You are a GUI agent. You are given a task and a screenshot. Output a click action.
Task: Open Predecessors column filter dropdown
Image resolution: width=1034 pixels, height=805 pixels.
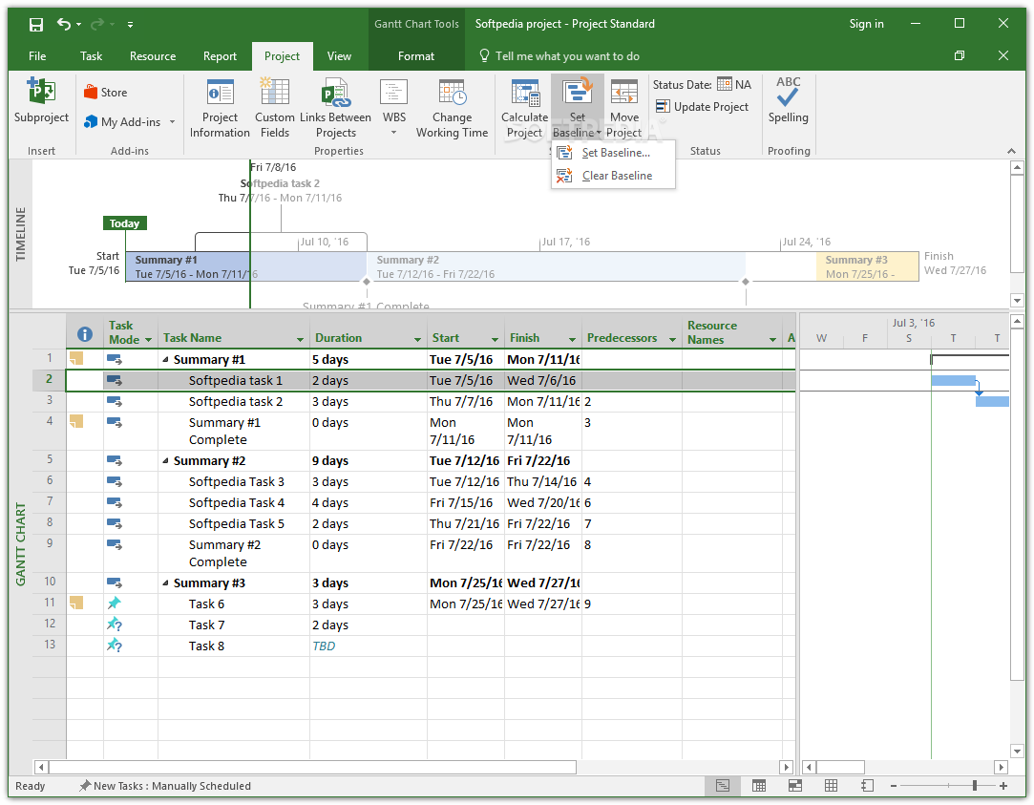(x=673, y=340)
